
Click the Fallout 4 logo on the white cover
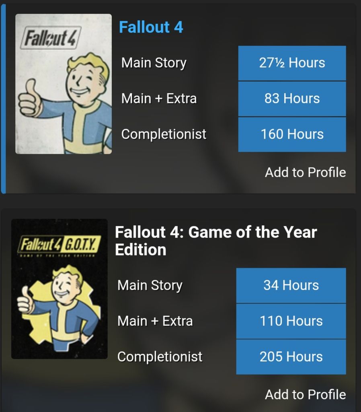pyautogui.click(x=51, y=38)
